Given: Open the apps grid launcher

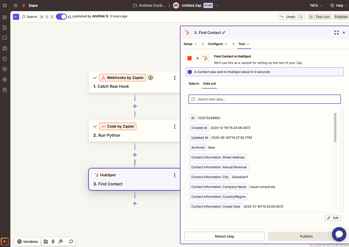Looking at the screenshot, I should coord(16,5).
